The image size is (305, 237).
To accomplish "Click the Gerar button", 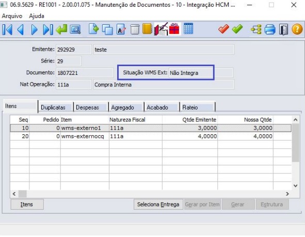I will tap(238, 204).
